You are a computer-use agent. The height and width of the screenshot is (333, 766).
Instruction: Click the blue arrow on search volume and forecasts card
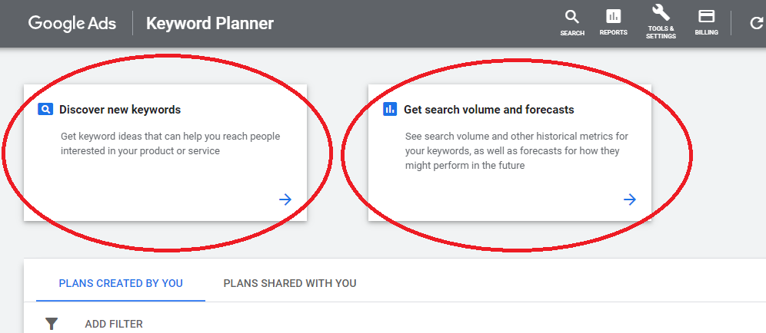630,199
